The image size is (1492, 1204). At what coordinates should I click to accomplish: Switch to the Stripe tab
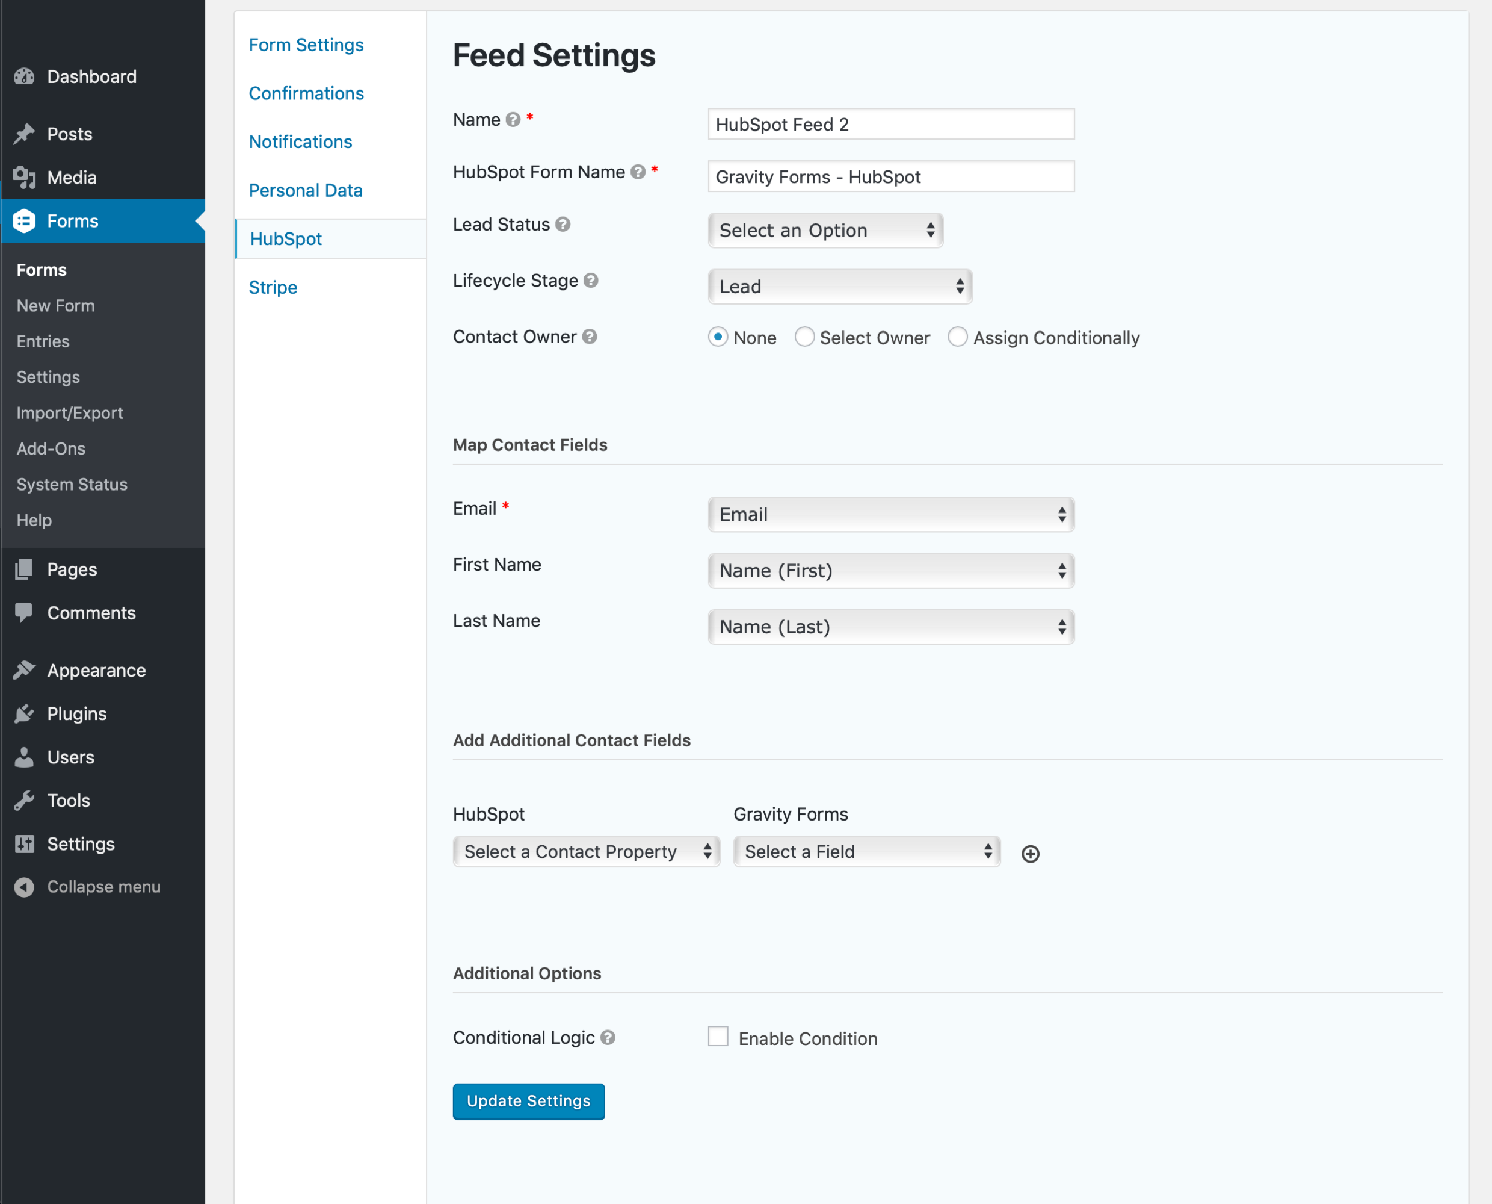[273, 287]
